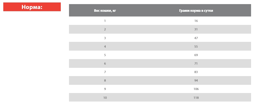Select the 55 grams value
Image resolution: width=256 pixels, height=110 pixels.
click(196, 47)
